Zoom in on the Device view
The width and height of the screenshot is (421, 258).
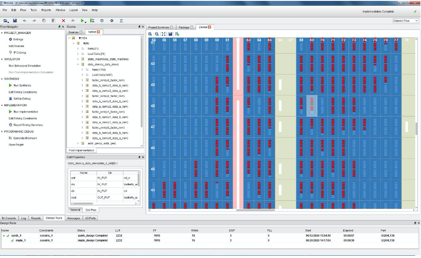(151, 34)
